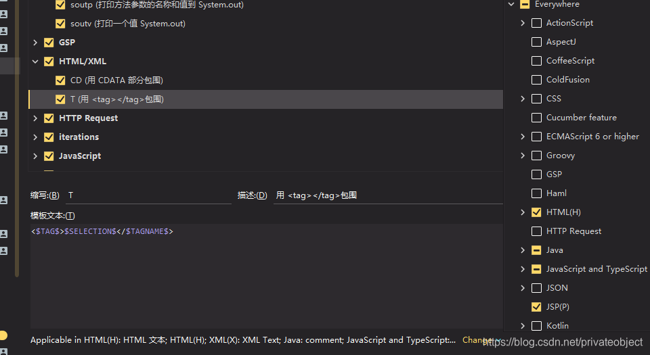Image resolution: width=650 pixels, height=355 pixels.
Task: Enable the CSS context checkbox
Action: tap(536, 99)
